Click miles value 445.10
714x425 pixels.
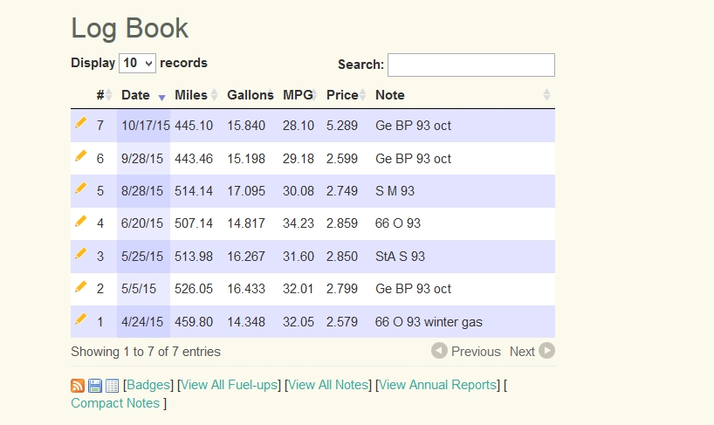(x=194, y=126)
